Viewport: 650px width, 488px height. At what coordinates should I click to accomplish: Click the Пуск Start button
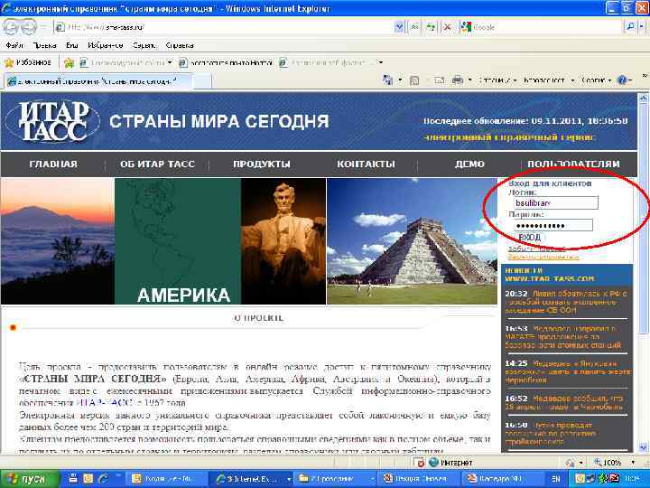click(28, 479)
